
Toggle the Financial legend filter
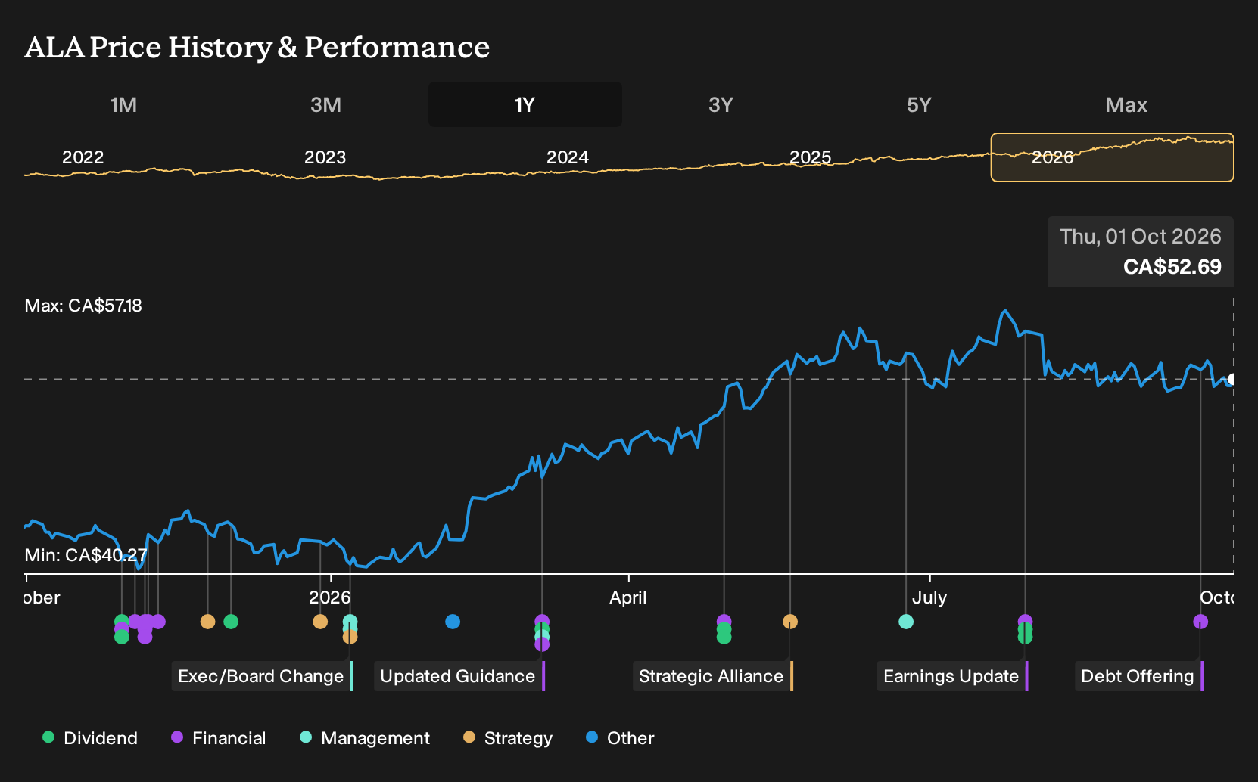pos(218,738)
